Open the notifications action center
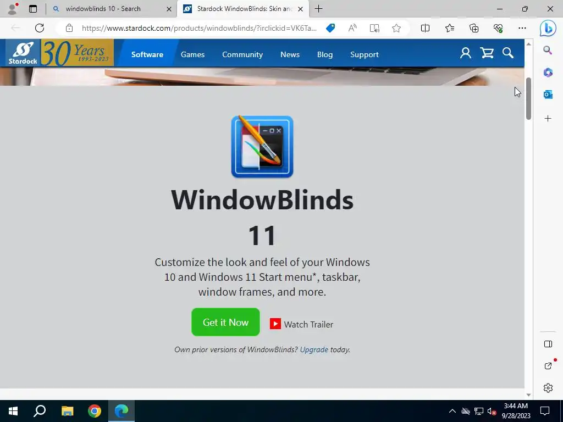Viewport: 563px width, 422px height. [x=545, y=411]
